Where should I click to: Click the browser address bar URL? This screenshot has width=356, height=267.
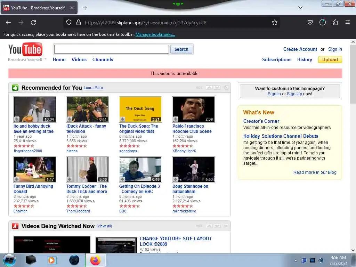pyautogui.click(x=145, y=23)
